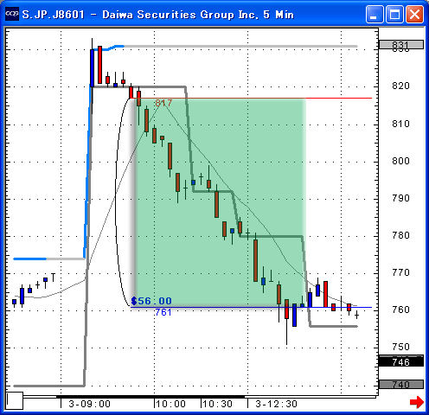Screen dimensions: 429x415
Task: Click the 770 price scale label
Action: pyautogui.click(x=400, y=272)
